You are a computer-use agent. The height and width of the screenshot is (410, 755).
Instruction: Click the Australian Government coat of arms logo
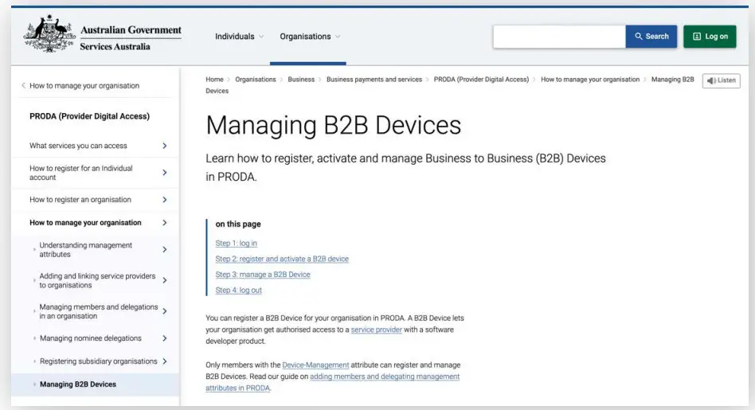coord(49,33)
